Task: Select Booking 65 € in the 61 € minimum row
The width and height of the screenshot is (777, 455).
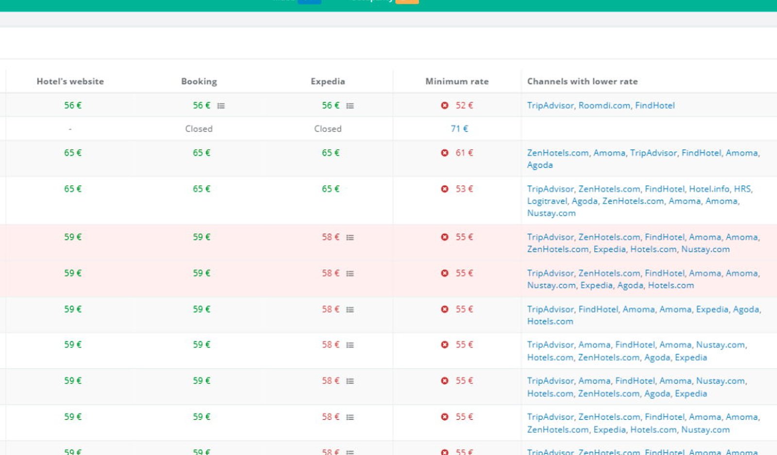Action: tap(202, 153)
